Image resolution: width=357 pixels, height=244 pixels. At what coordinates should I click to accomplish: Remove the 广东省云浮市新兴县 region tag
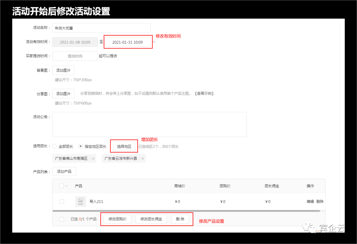142,158
